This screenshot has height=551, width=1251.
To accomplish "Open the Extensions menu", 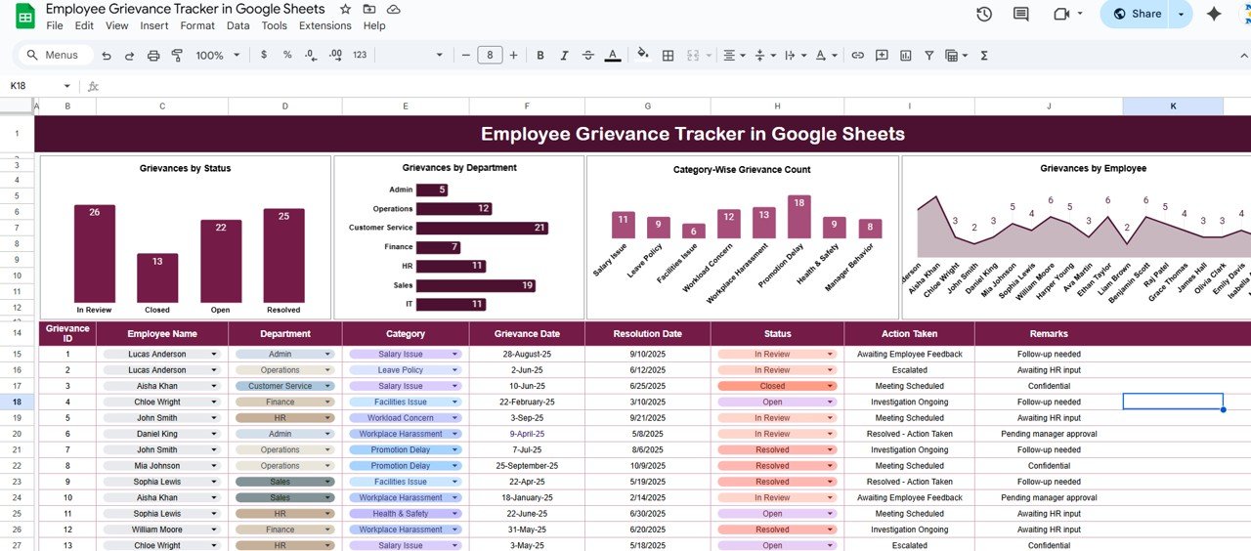I will (324, 25).
